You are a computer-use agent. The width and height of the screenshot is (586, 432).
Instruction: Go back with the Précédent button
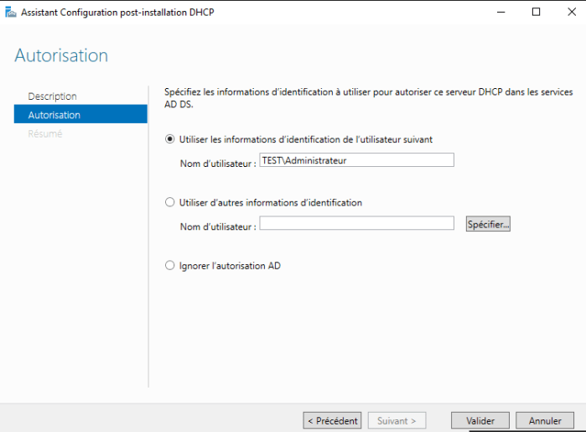(332, 420)
